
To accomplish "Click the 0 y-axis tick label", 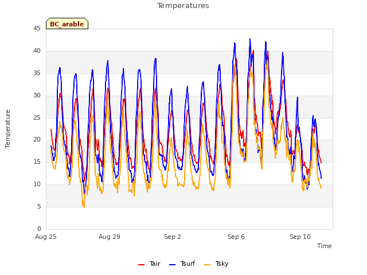I will [x=39, y=229].
